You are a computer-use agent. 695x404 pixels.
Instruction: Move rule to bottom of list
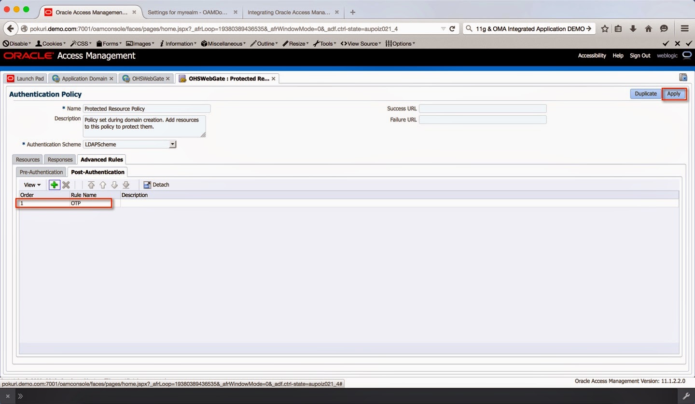point(126,185)
